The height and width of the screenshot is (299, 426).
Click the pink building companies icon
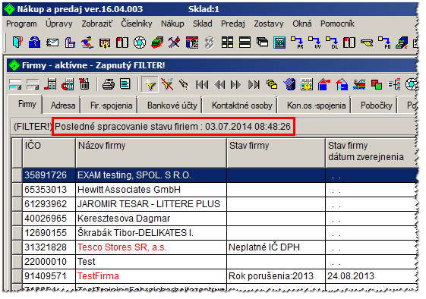click(x=70, y=42)
